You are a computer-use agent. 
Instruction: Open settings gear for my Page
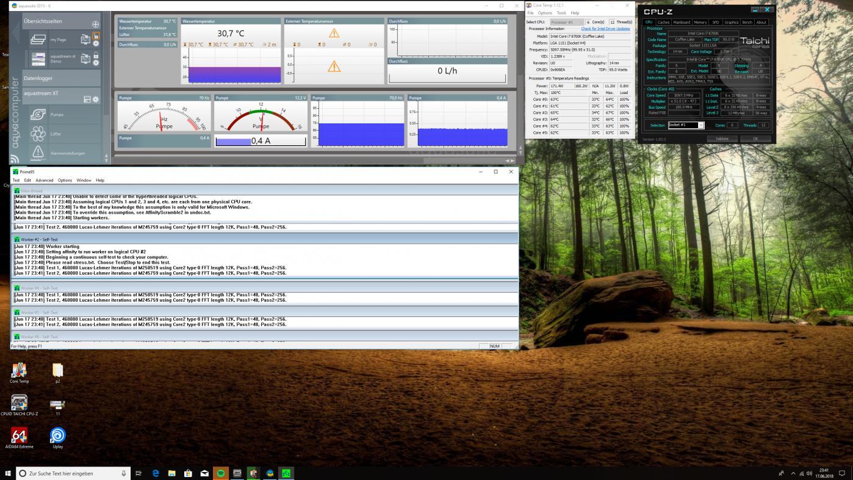pos(96,43)
